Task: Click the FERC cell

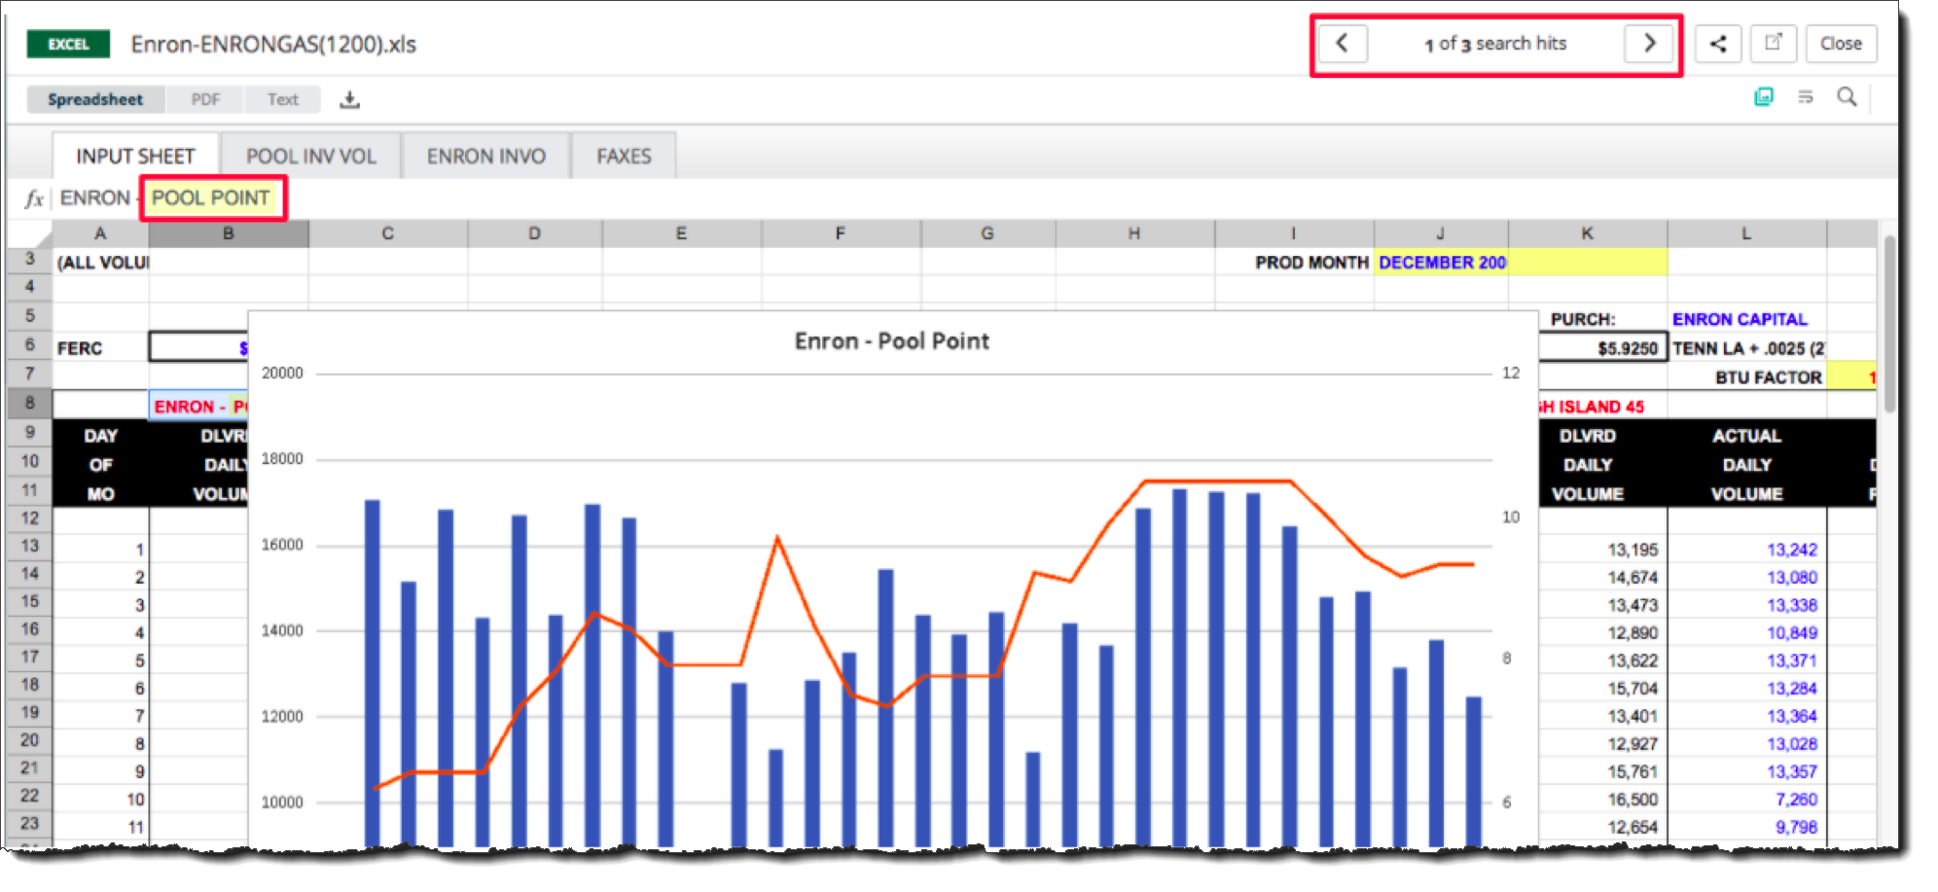Action: (100, 348)
